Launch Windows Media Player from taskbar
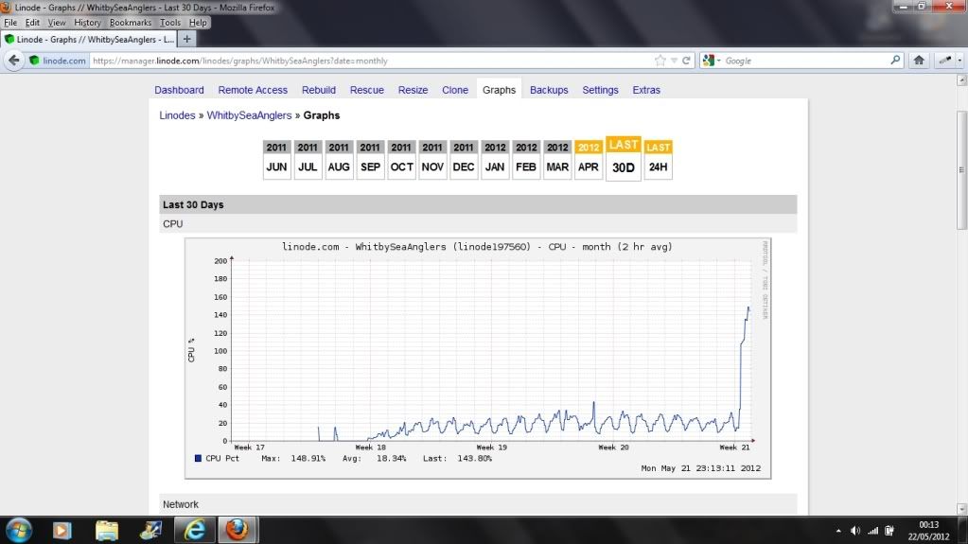Screen dimensions: 968x544 pyautogui.click(x=62, y=530)
